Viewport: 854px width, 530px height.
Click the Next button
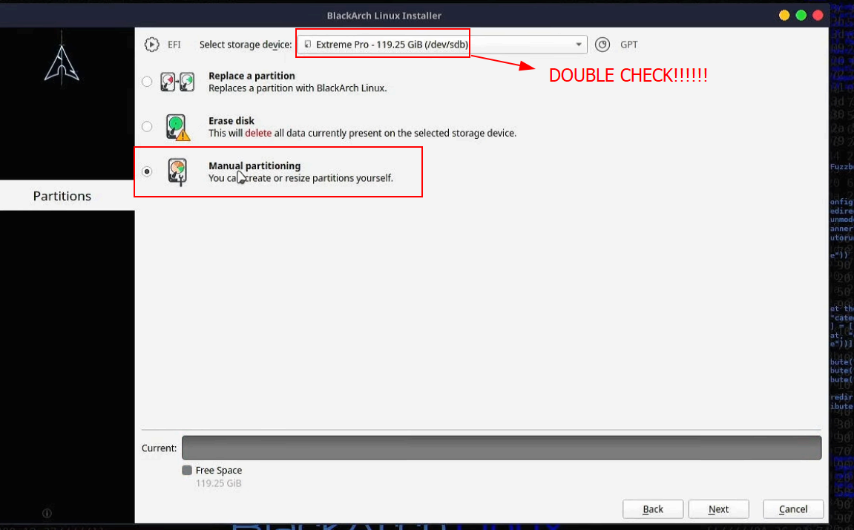[718, 509]
